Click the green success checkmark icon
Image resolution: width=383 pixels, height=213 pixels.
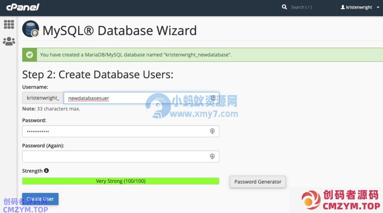[x=29, y=55]
